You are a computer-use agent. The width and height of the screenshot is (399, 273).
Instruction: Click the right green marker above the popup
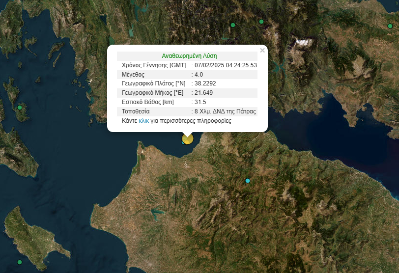point(261,22)
